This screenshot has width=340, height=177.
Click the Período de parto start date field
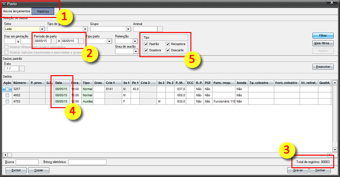tap(42, 41)
